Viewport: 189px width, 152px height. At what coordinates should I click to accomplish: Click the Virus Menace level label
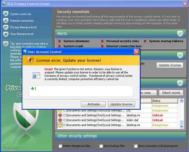point(22,34)
